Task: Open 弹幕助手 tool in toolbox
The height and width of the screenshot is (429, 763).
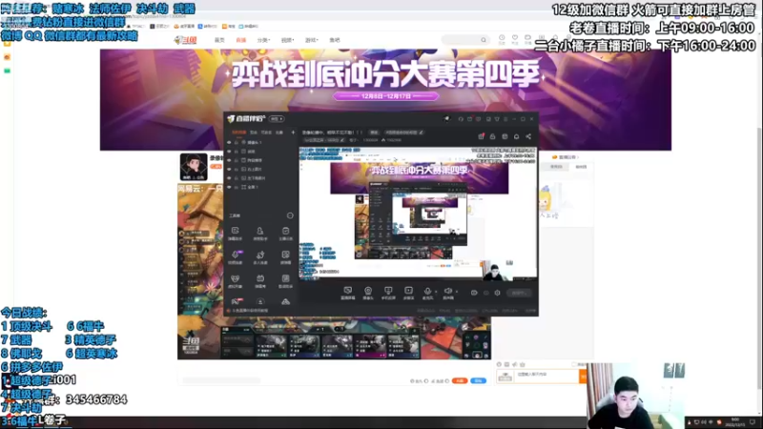Action: coord(235,234)
